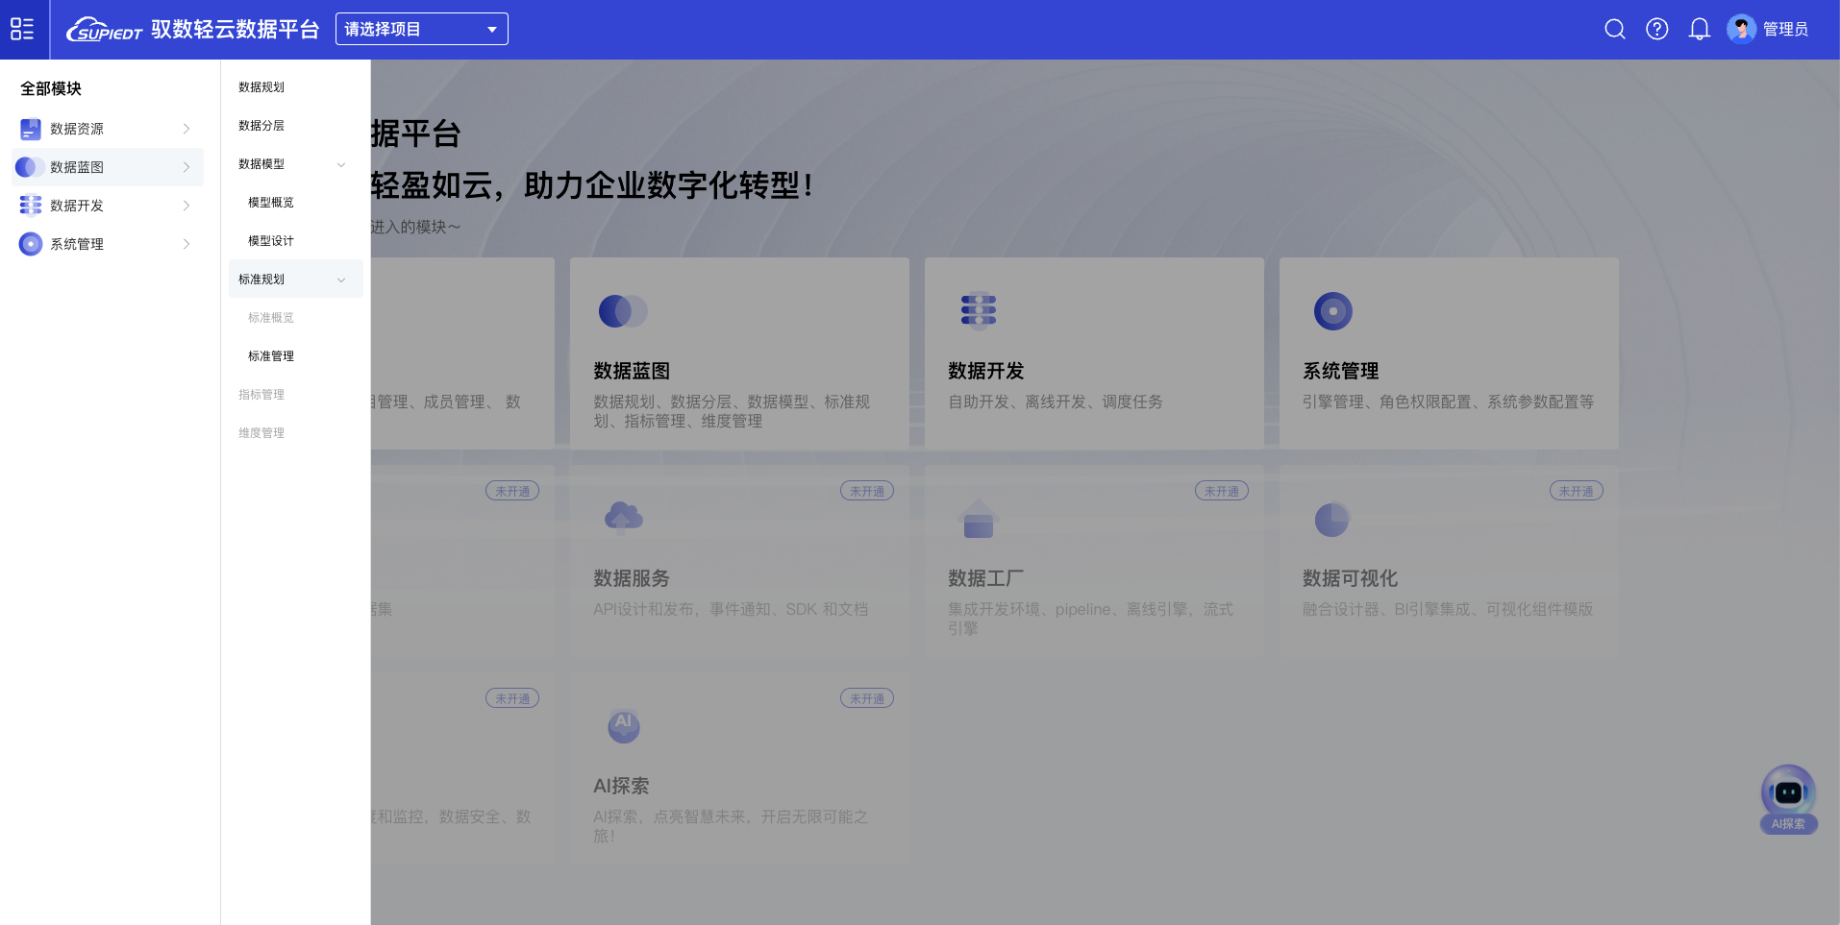
Task: Click the 数据开发 card icon
Action: point(979,311)
